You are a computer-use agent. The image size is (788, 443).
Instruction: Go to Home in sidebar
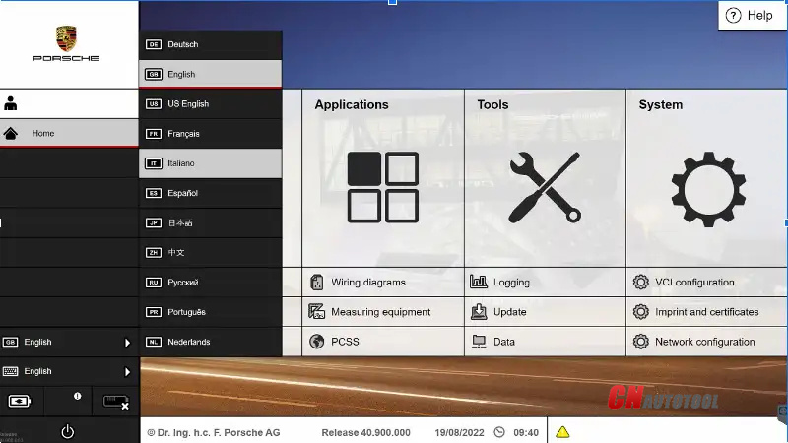69,133
